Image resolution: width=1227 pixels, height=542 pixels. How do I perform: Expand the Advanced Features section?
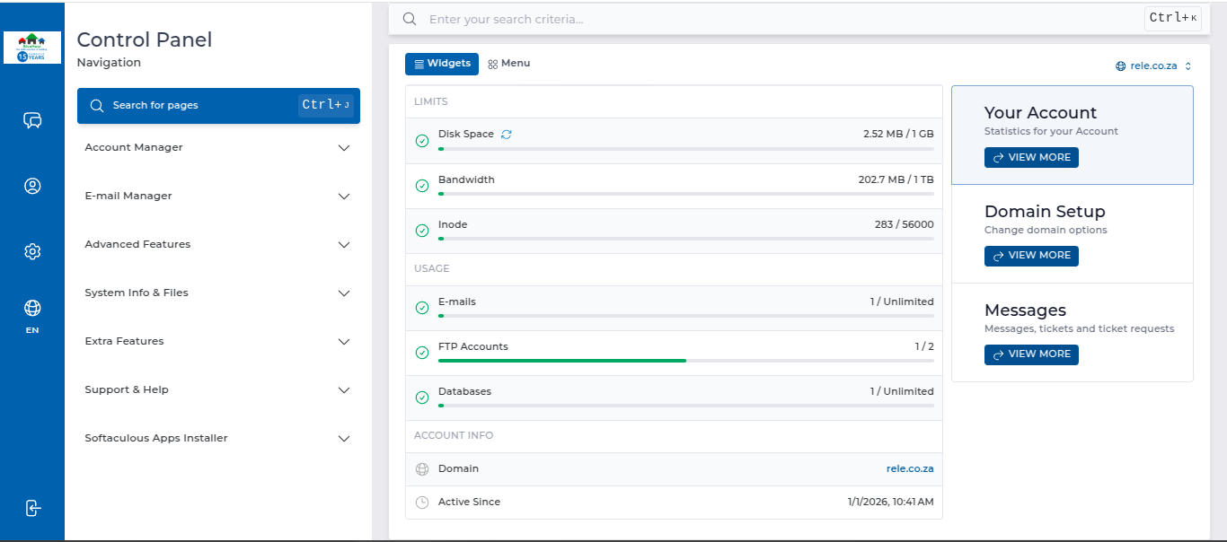tap(217, 244)
